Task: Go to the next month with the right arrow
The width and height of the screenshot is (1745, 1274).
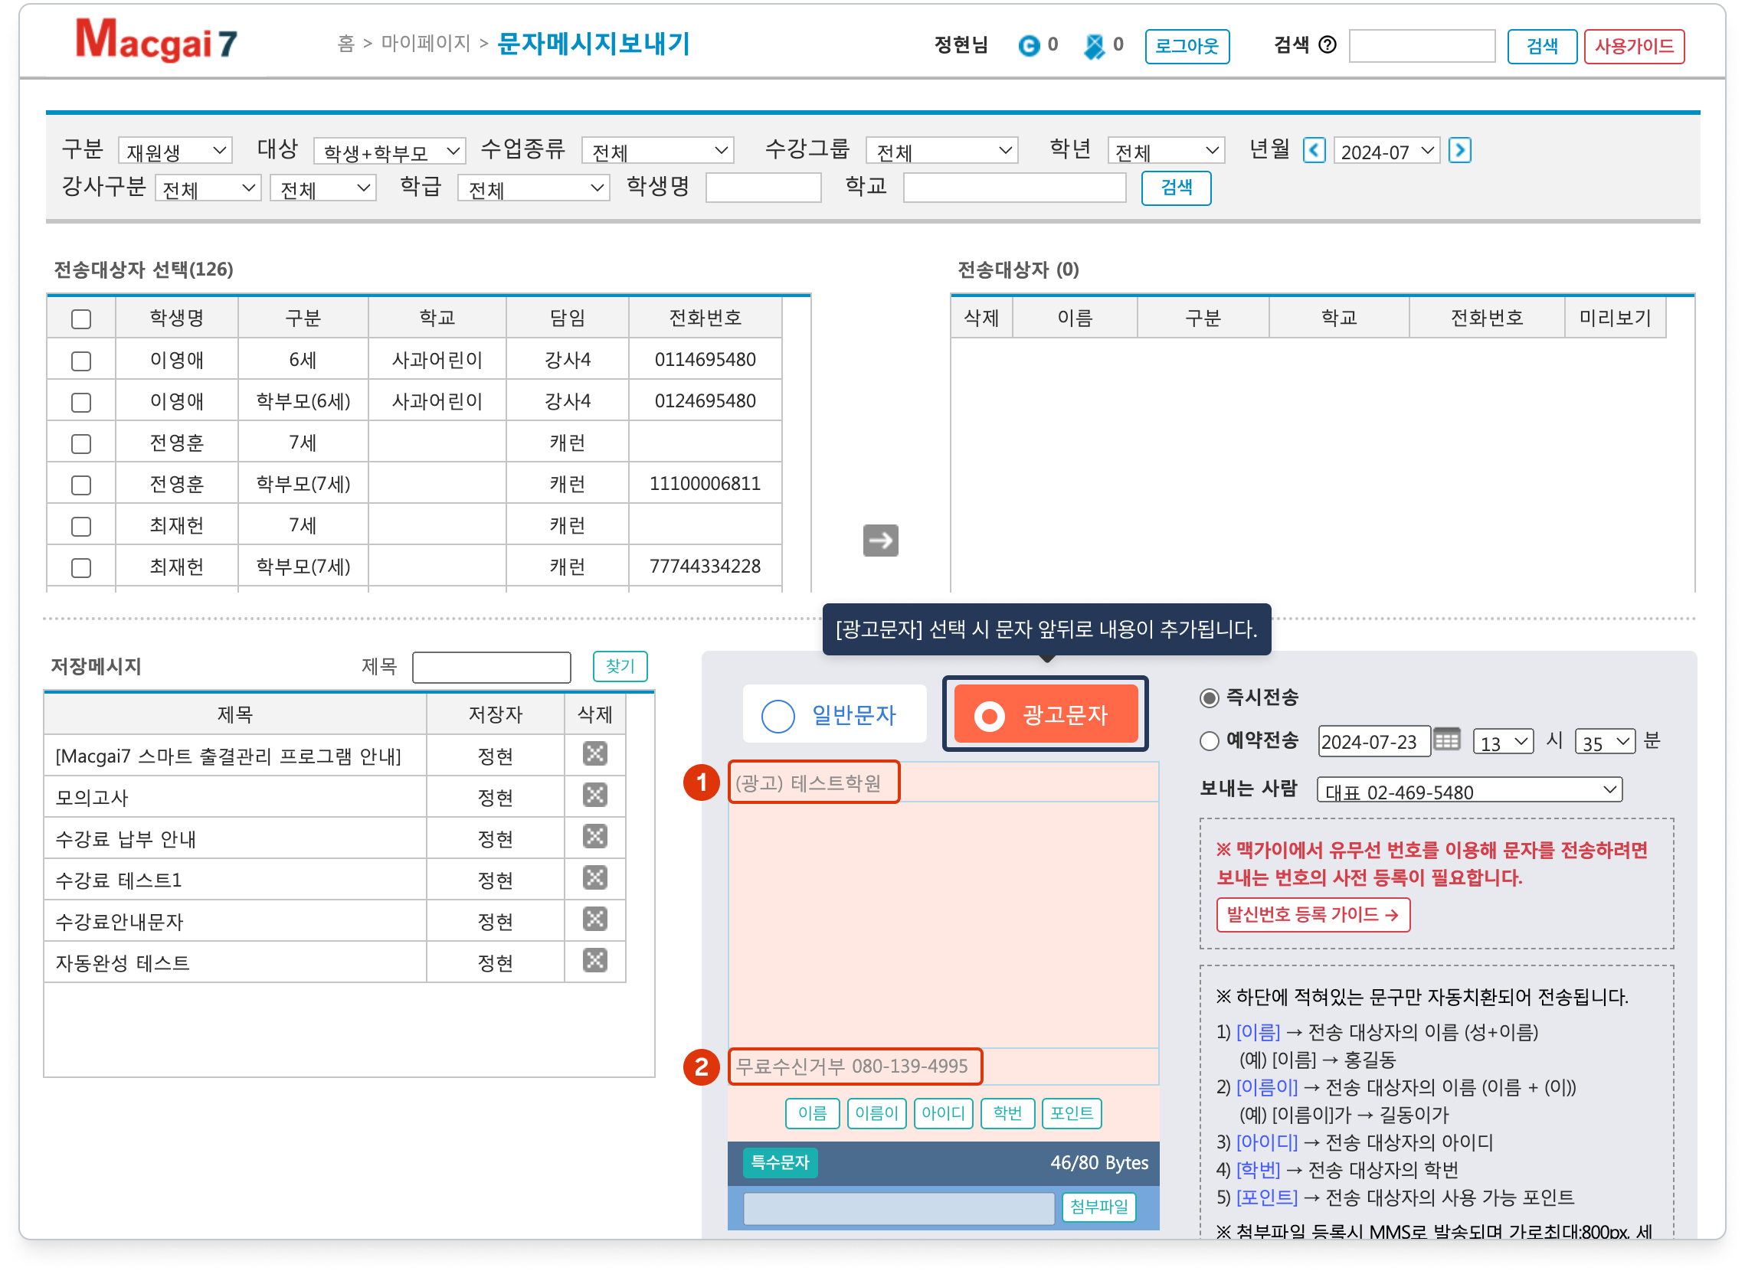Action: pos(1459,149)
